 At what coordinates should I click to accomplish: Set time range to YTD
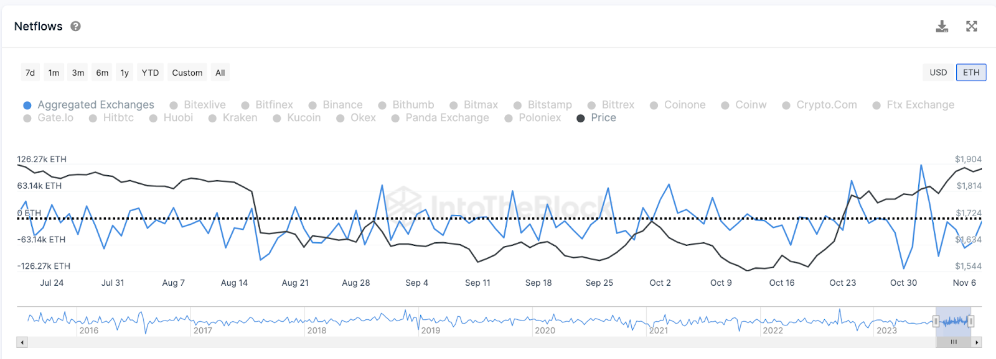click(150, 73)
